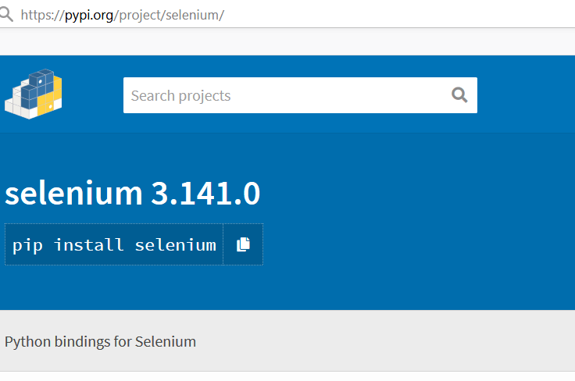Click the "/project/selenium/" path in the URL
Screen dimensions: 575x381
point(169,15)
